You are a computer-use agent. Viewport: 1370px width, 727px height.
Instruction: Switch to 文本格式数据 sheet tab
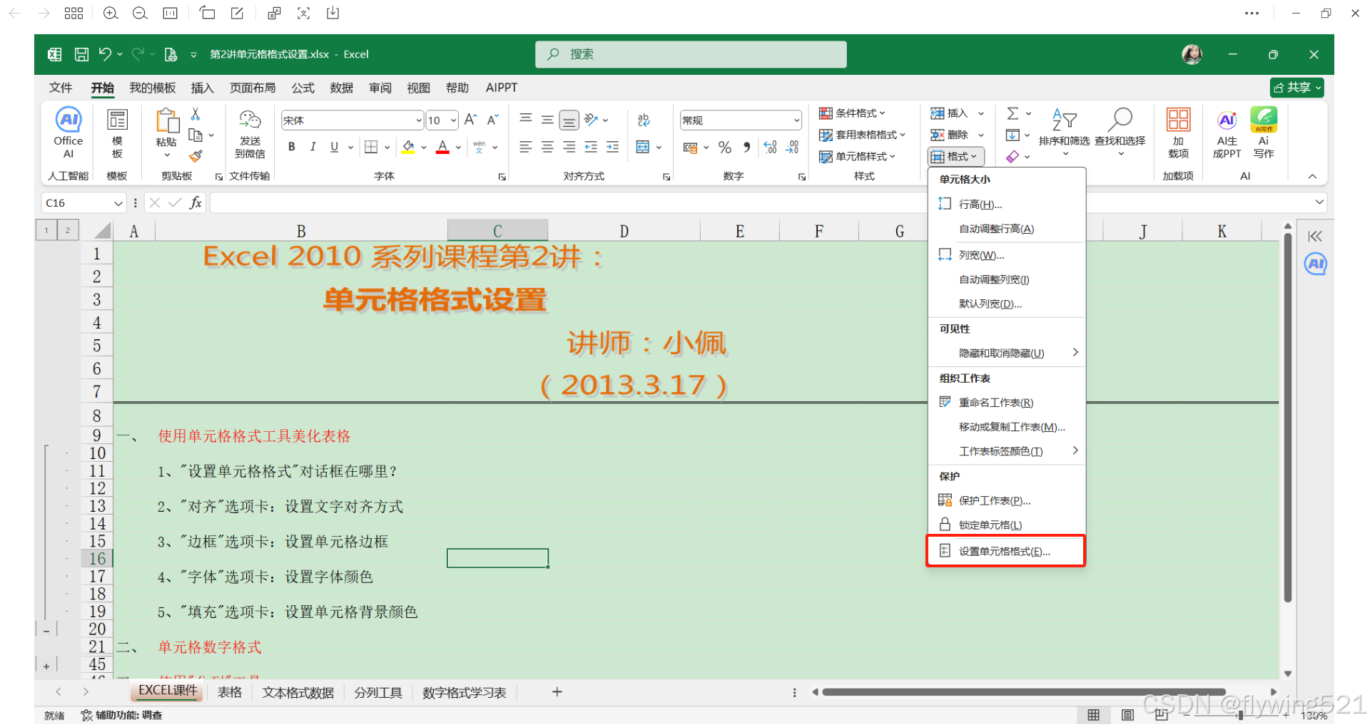pos(298,692)
